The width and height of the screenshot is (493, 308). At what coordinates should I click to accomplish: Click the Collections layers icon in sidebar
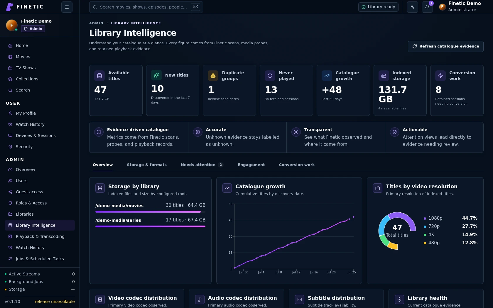click(10, 79)
